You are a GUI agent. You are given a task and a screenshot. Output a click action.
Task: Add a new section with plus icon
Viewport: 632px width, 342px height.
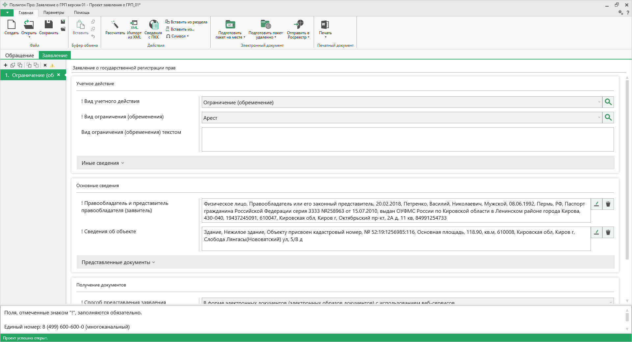pos(6,65)
